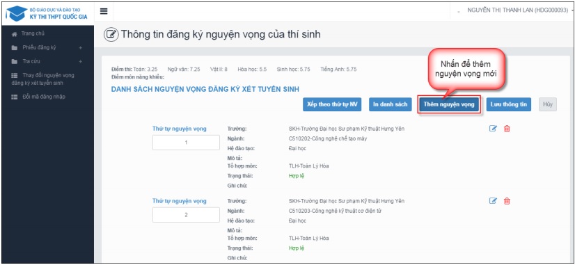This screenshot has height=265, width=575.
Task: Click the Thay đổi nguyện vọng list icon
Action: point(15,76)
